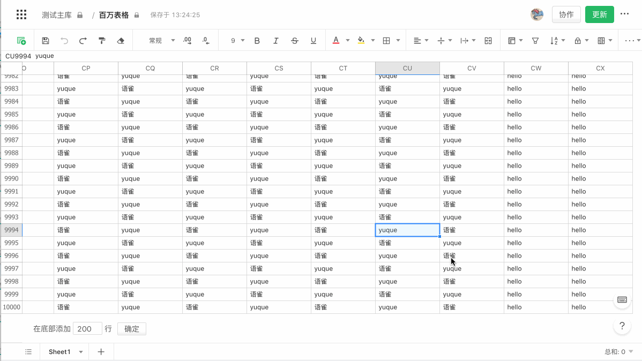642x361 pixels.
Task: Click the merge cells icon
Action: [488, 40]
